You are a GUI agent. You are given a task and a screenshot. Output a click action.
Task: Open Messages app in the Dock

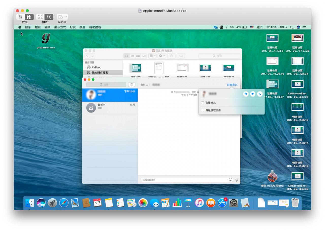[154, 203]
